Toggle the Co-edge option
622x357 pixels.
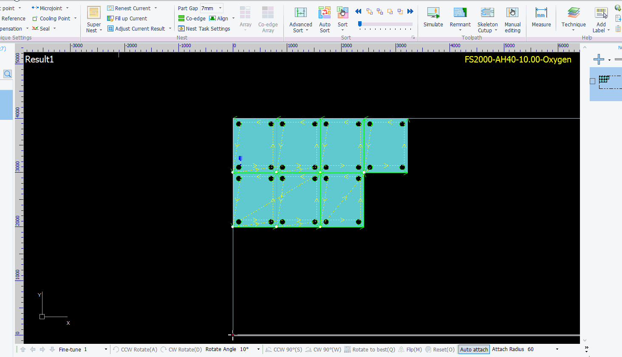pos(192,19)
